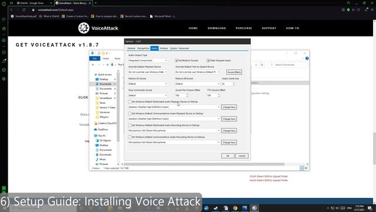Click Change Now for Communications Playback Device

(x=229, y=119)
